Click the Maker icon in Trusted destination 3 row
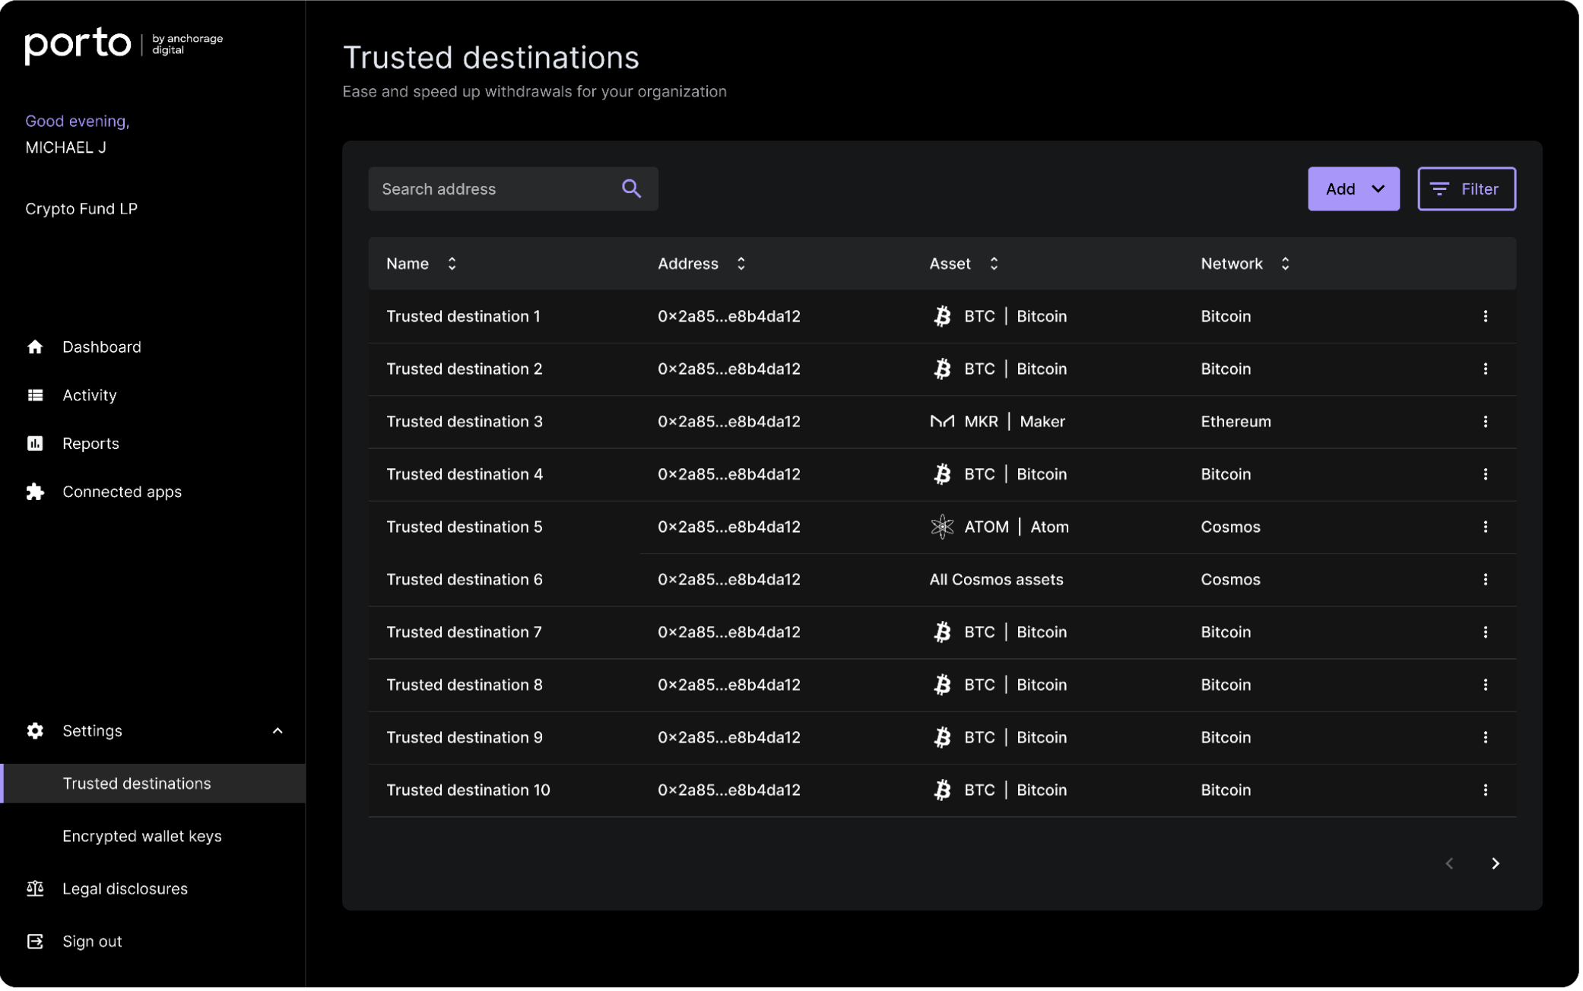The width and height of the screenshot is (1583, 991). click(x=944, y=423)
